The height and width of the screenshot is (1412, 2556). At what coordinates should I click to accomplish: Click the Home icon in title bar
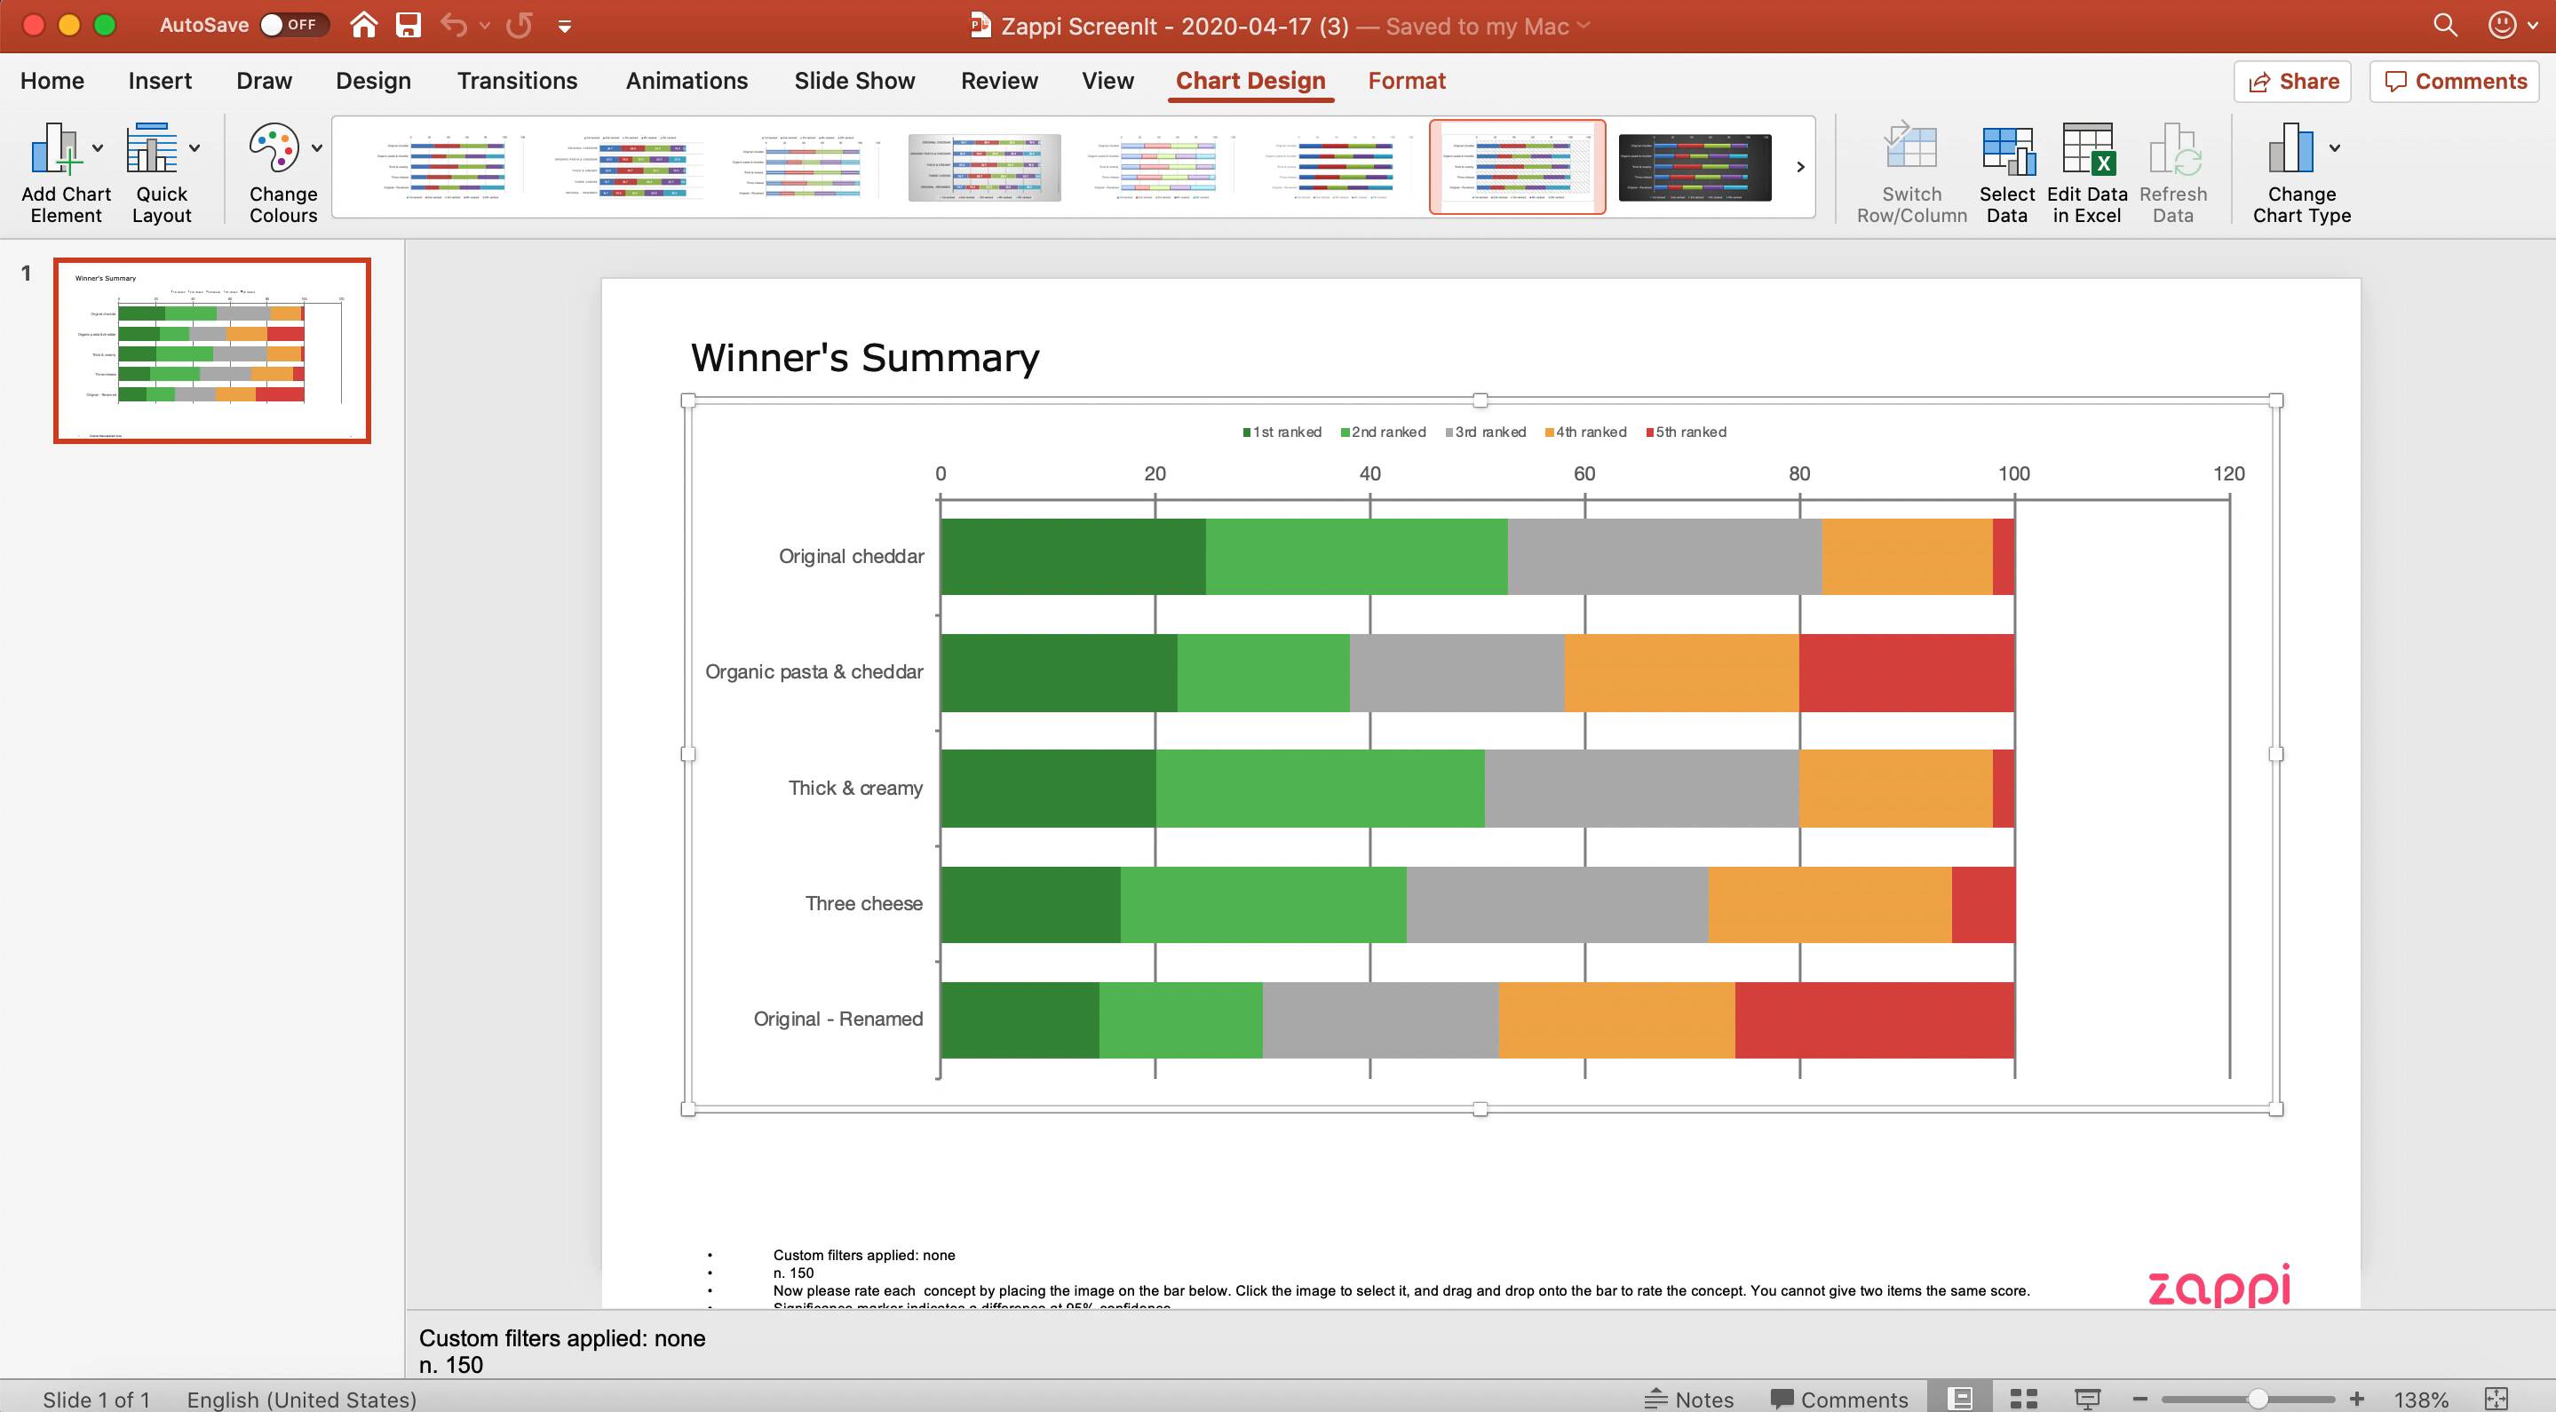pos(363,26)
